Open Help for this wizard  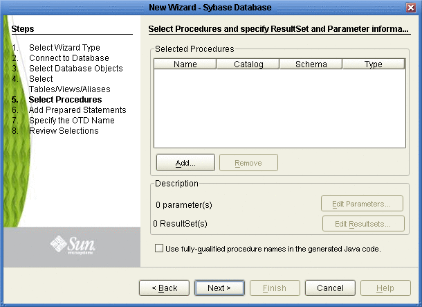coord(385,288)
